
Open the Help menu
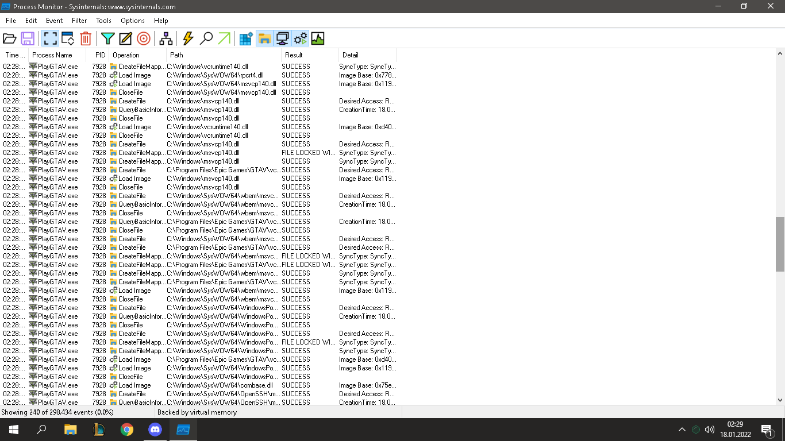161,20
